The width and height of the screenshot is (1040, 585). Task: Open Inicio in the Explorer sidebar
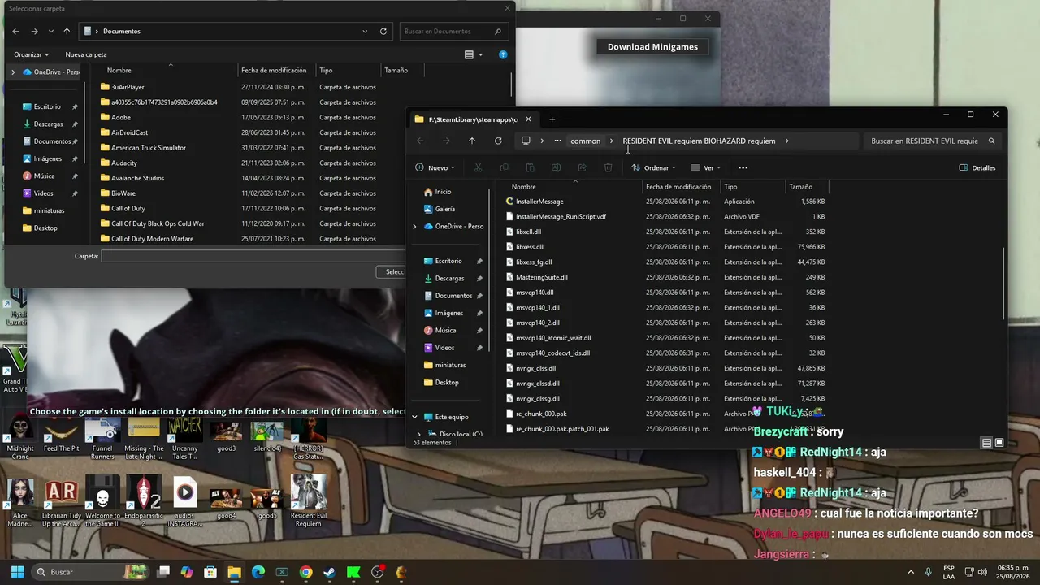click(443, 192)
